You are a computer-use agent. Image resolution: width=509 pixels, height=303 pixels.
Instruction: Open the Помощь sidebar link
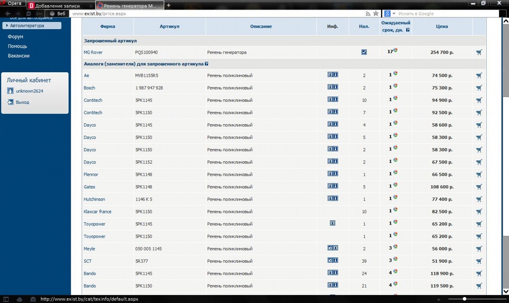tap(17, 46)
